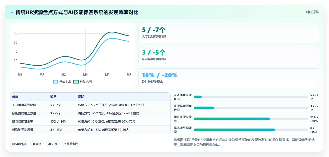
Task: Click the summary paragraph below progress bars
Action: pyautogui.click(x=244, y=142)
